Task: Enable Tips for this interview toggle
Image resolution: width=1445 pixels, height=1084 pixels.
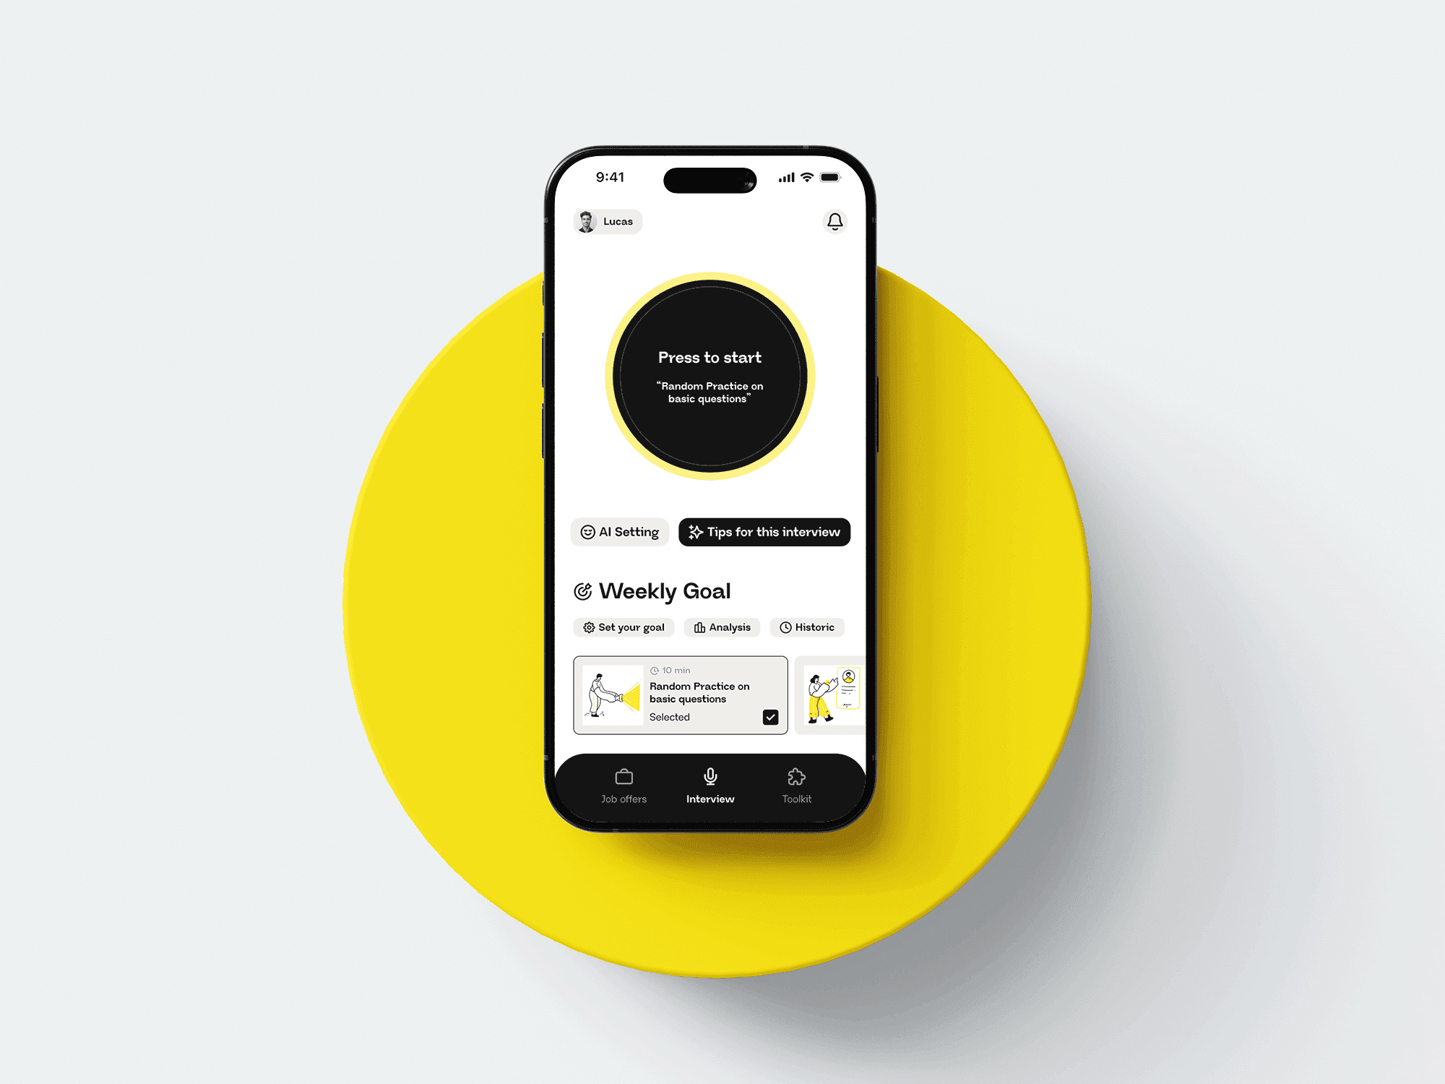Action: point(762,530)
